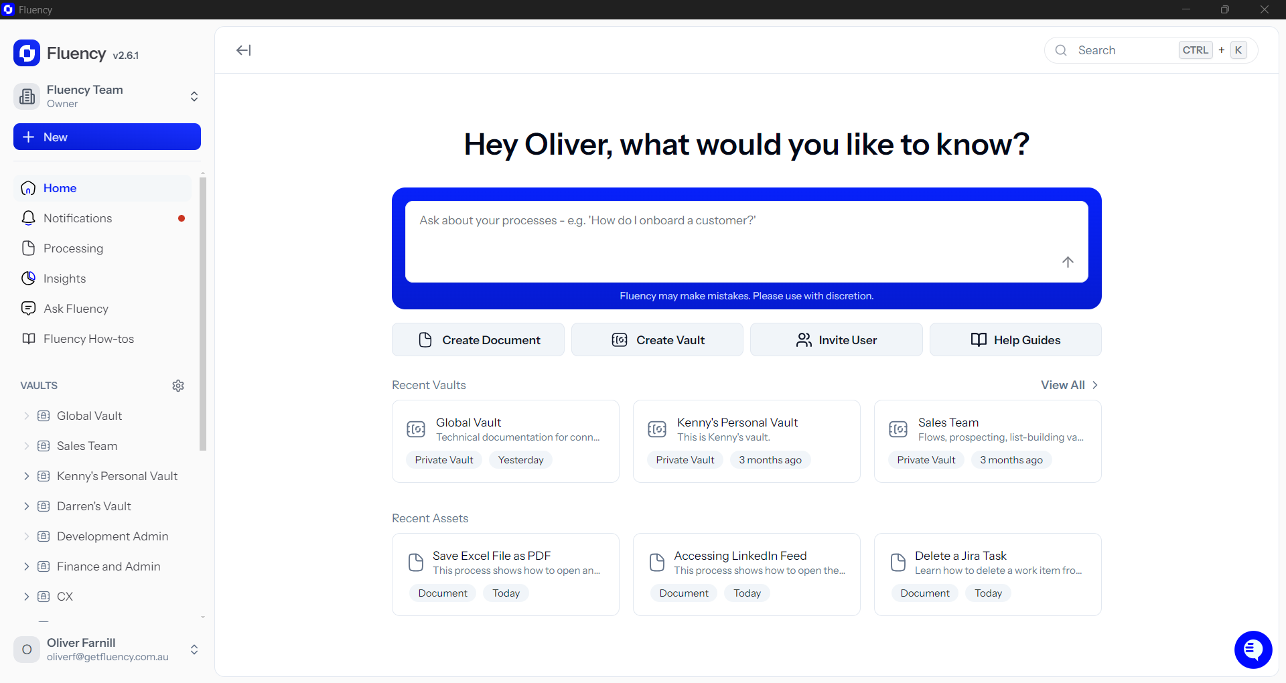Open the Insights page
This screenshot has height=683, width=1286.
pyautogui.click(x=102, y=279)
